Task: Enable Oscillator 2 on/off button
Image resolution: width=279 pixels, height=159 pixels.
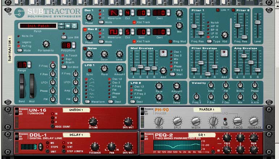Action: tap(85, 30)
